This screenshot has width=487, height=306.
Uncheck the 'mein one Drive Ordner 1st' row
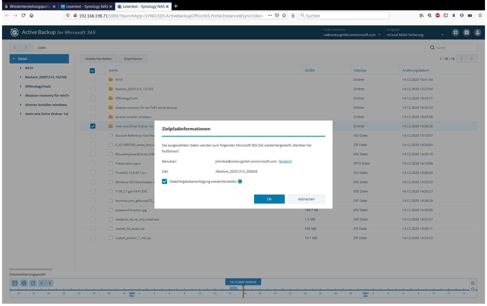click(x=93, y=126)
